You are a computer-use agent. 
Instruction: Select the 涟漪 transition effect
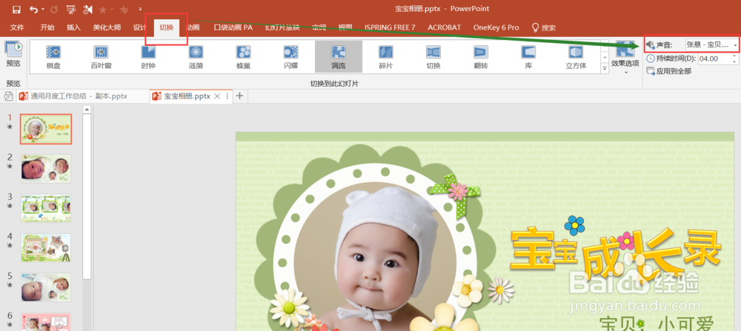[196, 57]
